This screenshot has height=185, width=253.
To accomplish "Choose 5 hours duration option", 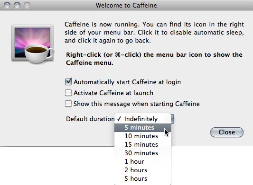I will coord(142,178).
